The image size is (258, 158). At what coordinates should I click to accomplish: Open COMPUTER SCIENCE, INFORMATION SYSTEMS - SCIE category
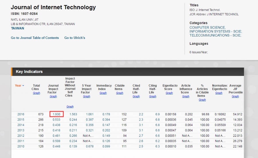tap(216, 29)
